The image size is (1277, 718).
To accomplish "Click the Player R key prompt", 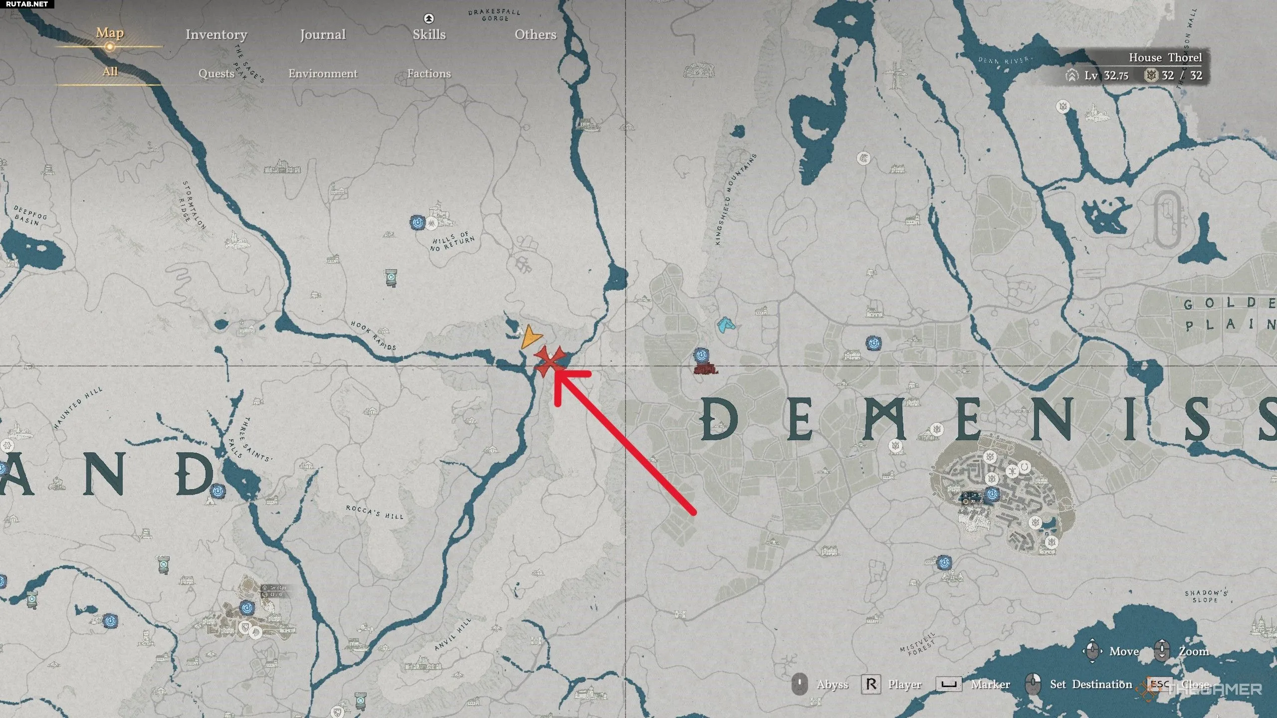I will tap(891, 684).
